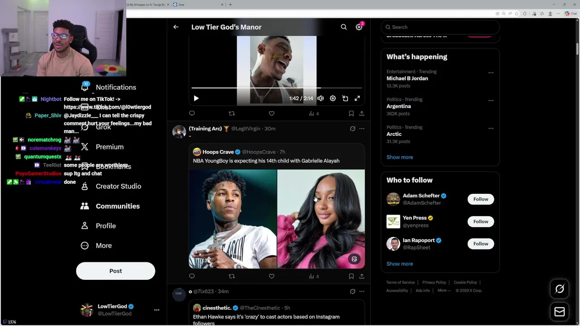Expand the video to fullscreen
Image resolution: width=580 pixels, height=326 pixels.
(357, 98)
